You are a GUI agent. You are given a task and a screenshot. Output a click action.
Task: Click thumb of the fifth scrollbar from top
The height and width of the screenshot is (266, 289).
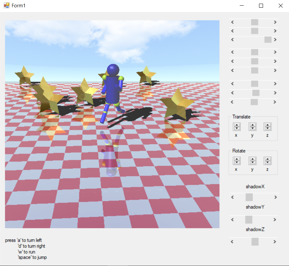click(x=254, y=61)
